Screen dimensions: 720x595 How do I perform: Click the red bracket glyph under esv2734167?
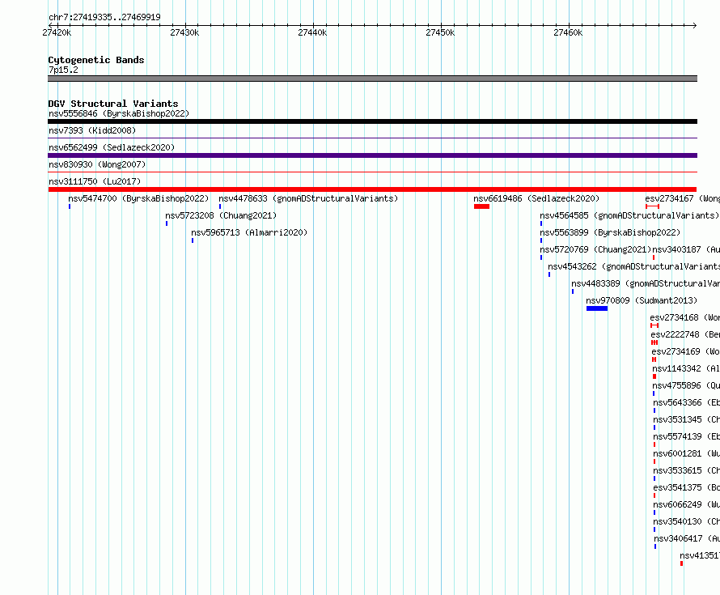tap(653, 206)
